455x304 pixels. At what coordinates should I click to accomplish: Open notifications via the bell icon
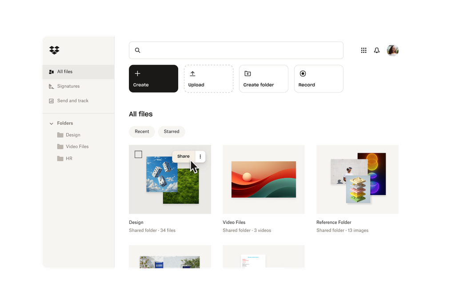click(376, 50)
